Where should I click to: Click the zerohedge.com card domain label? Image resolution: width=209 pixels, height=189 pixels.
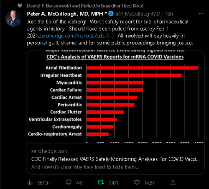pos(49,151)
